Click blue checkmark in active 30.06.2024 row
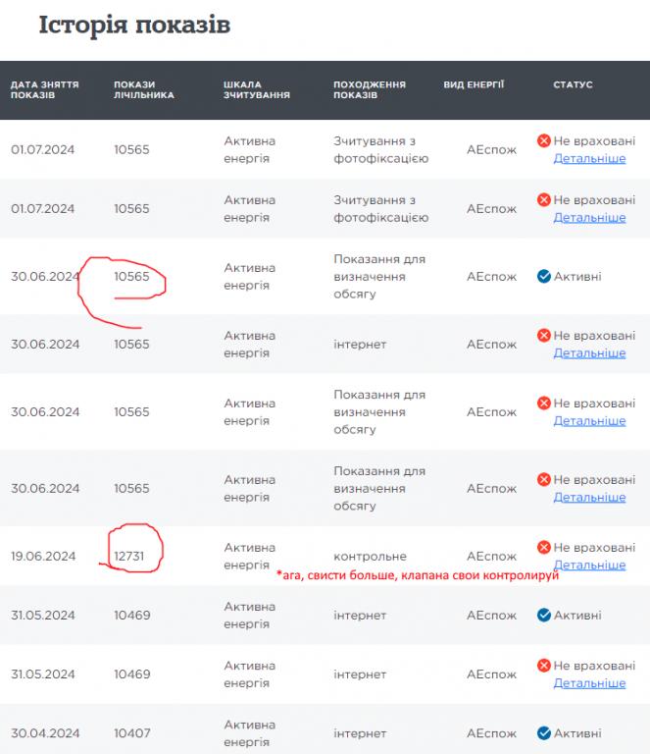The image size is (650, 754). point(544,277)
